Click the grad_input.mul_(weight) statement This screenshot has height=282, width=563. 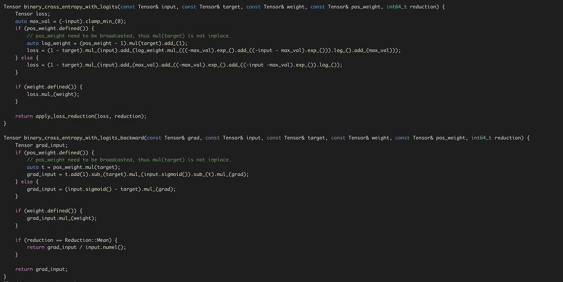coord(62,218)
